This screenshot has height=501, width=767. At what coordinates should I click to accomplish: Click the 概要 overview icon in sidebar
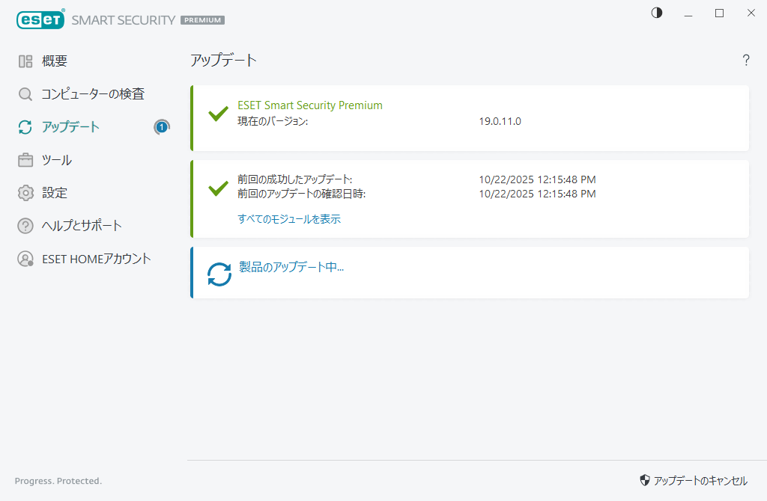pos(25,61)
